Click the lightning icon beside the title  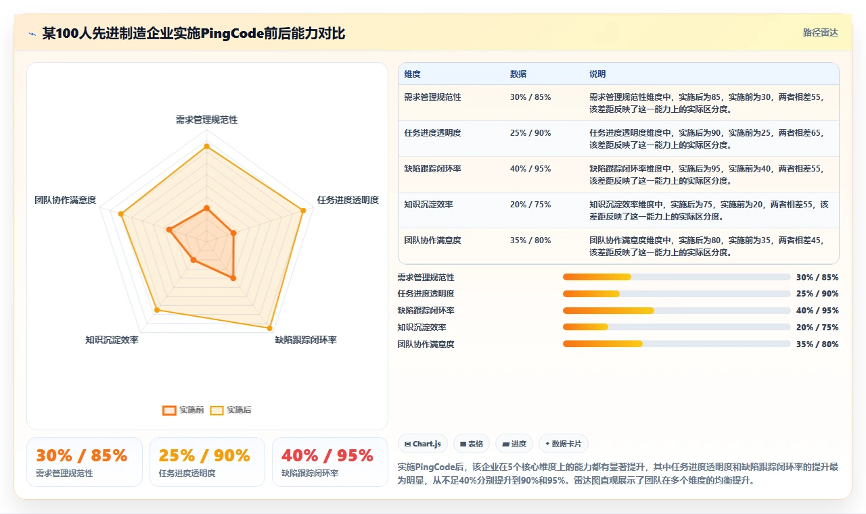point(32,34)
